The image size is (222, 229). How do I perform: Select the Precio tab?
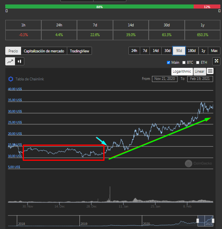[x=13, y=51]
